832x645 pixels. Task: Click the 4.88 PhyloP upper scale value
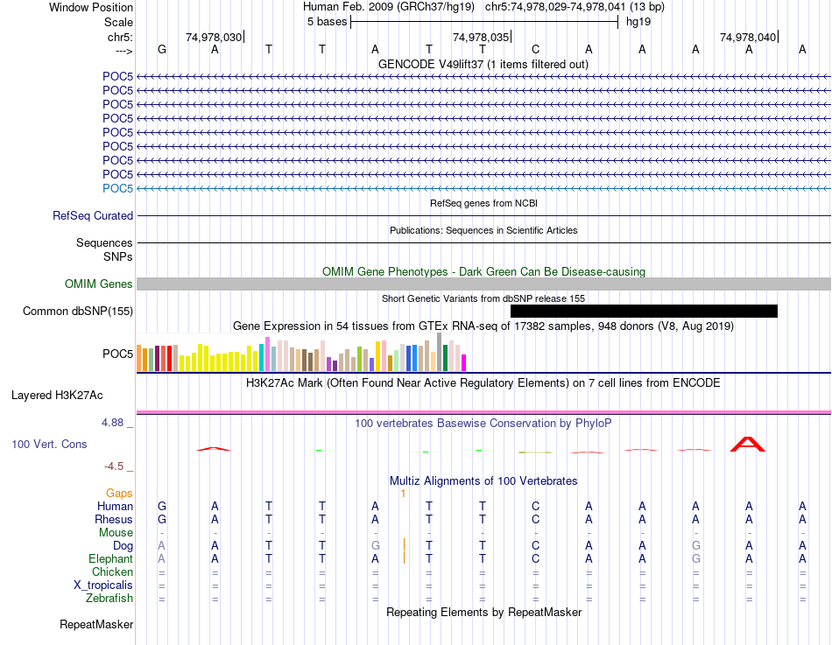(x=112, y=422)
